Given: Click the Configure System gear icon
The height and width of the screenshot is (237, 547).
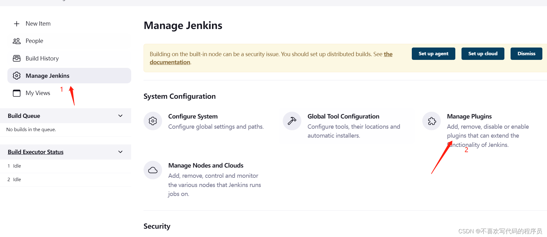Looking at the screenshot, I should [x=153, y=121].
